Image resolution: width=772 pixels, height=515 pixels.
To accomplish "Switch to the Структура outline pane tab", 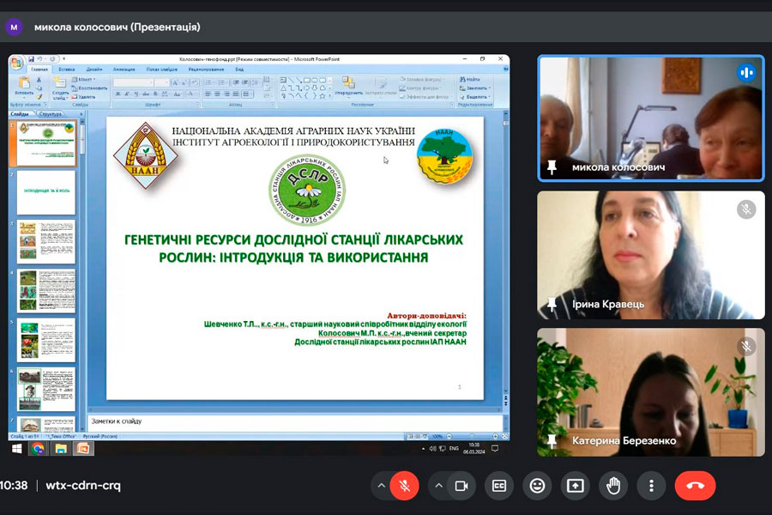I will pos(51,114).
